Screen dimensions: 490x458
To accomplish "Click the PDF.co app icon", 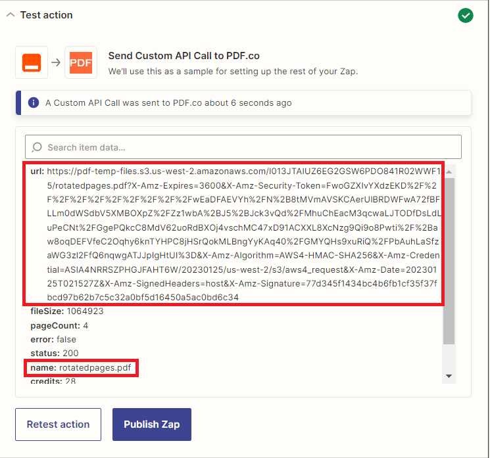I will point(81,62).
